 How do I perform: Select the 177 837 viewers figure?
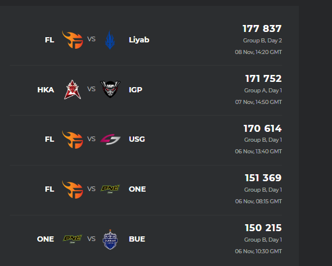click(262, 28)
